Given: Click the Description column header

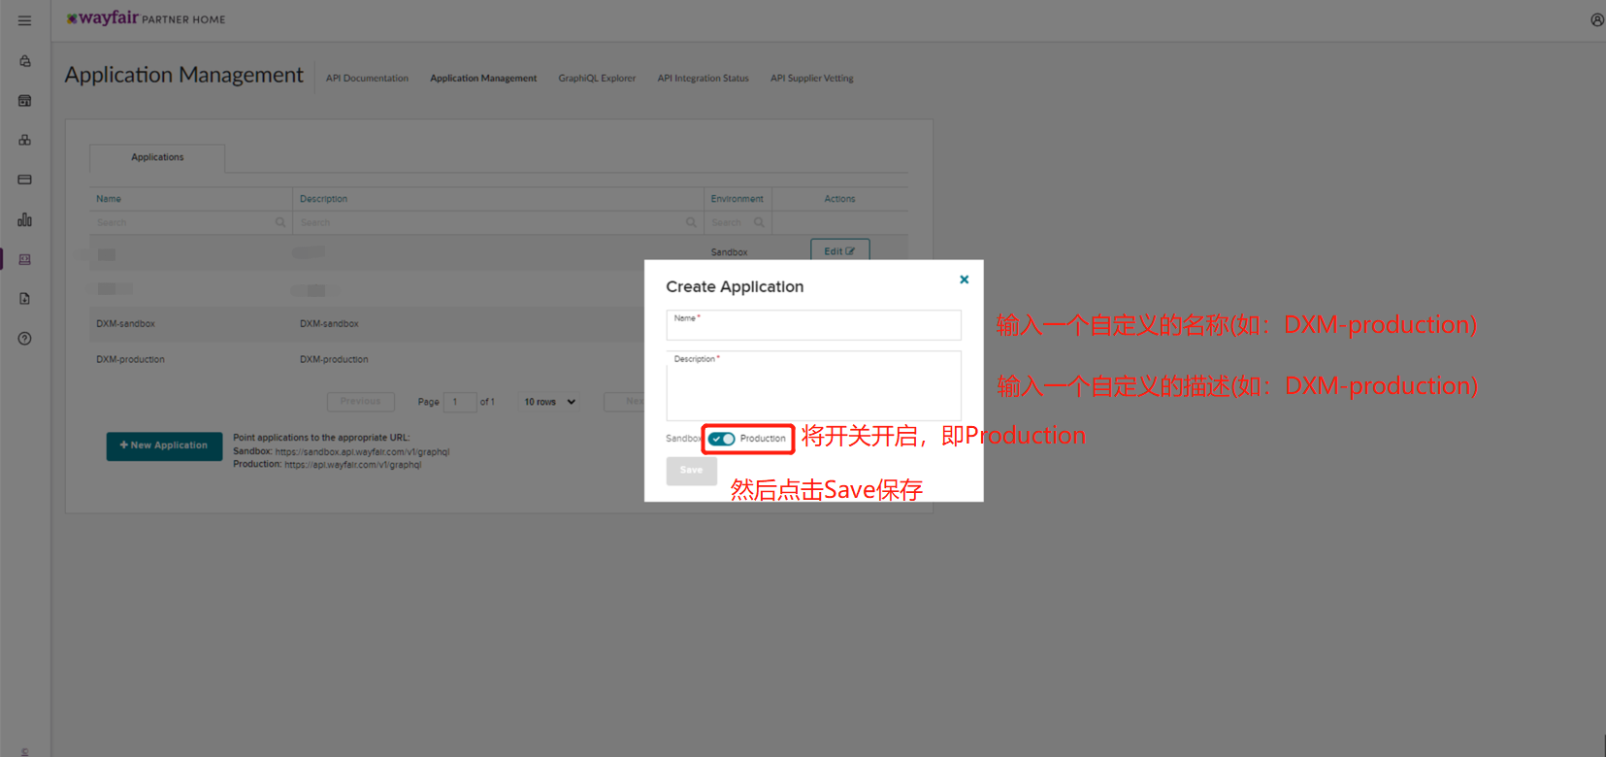Looking at the screenshot, I should point(323,199).
